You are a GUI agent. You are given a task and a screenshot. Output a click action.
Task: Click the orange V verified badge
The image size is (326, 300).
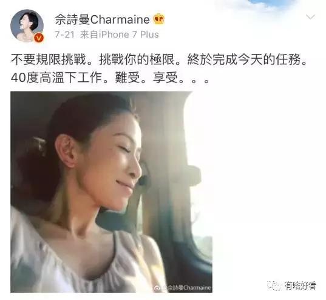39,38
